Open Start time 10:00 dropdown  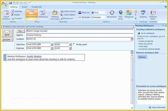tap(70, 45)
